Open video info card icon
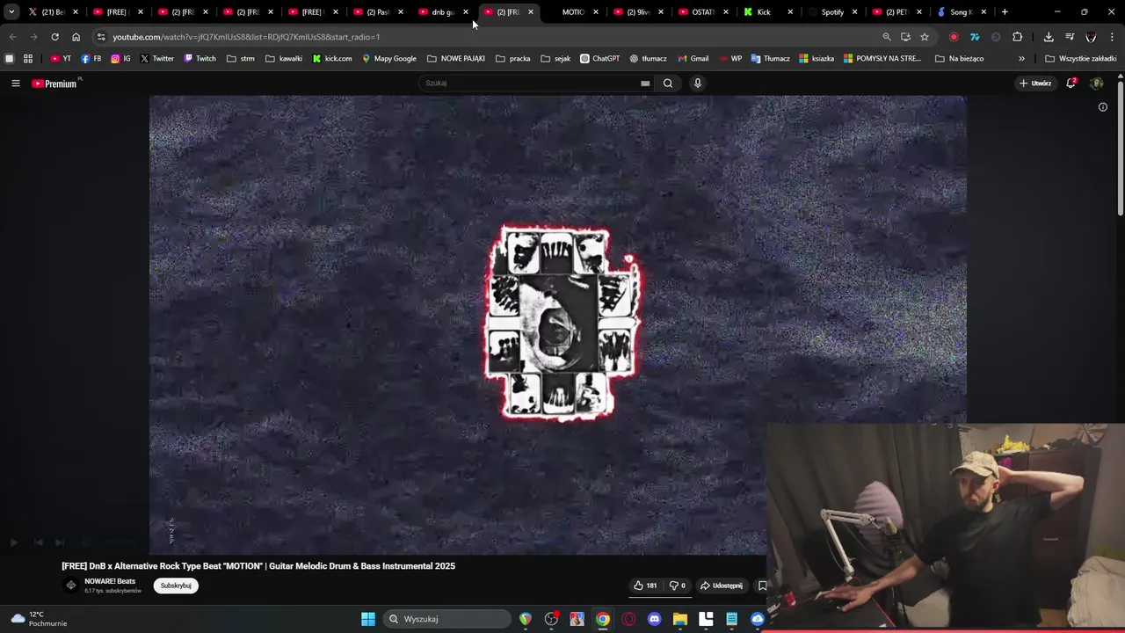The width and height of the screenshot is (1125, 633). [x=1102, y=107]
